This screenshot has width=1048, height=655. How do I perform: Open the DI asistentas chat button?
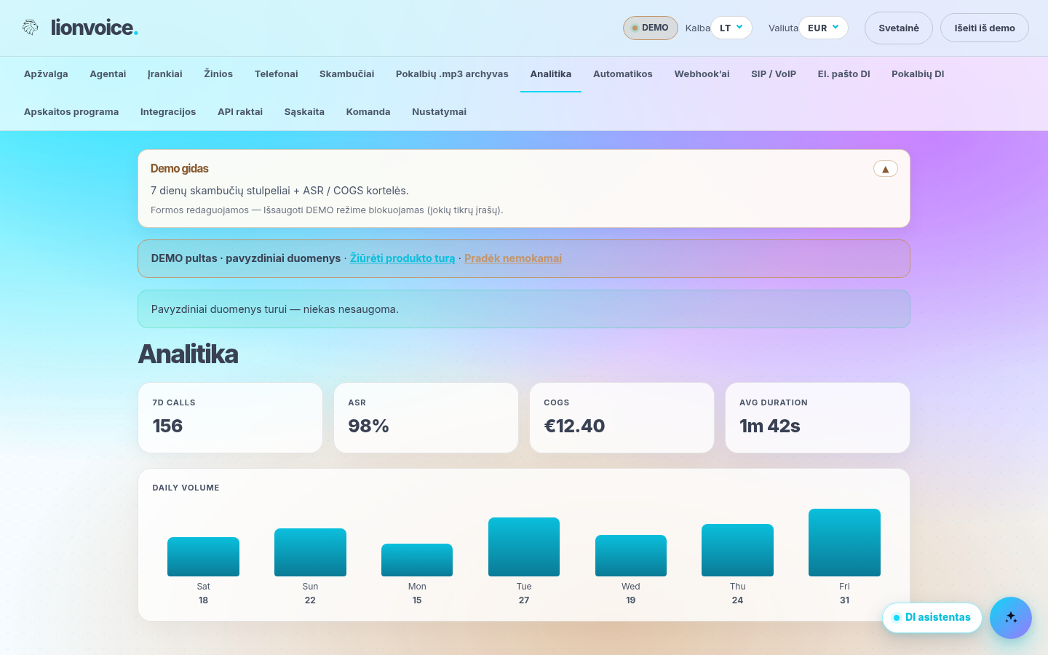(932, 617)
